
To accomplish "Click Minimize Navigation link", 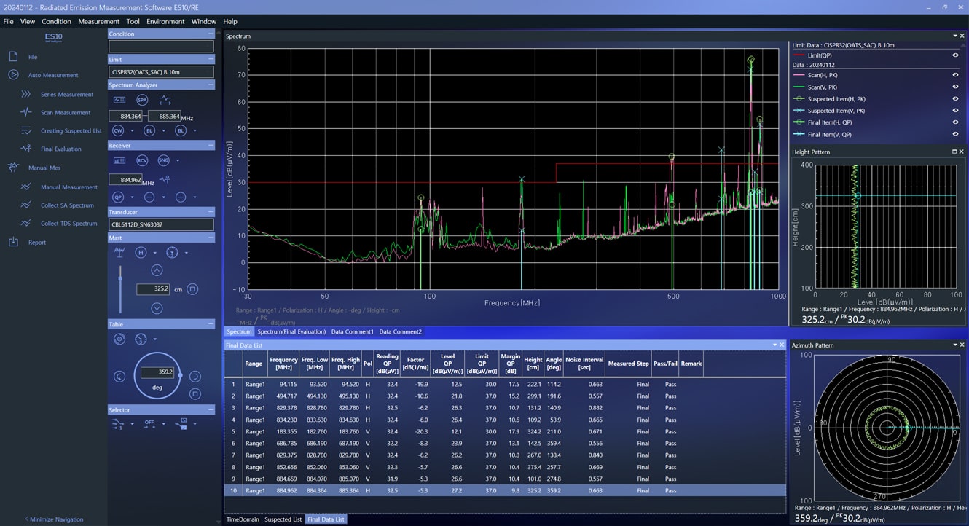I will click(55, 519).
